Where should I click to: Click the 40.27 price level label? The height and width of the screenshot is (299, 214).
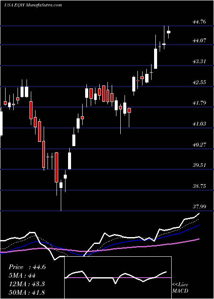pos(199,144)
